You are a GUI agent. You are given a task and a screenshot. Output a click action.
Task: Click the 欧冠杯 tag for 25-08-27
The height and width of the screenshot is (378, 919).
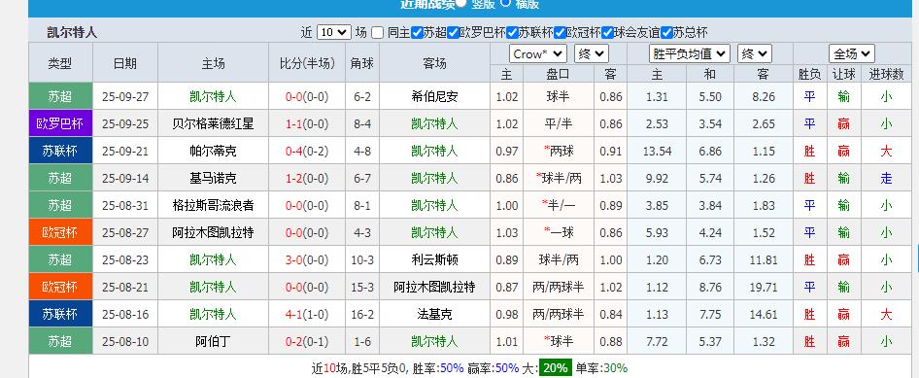click(x=61, y=232)
